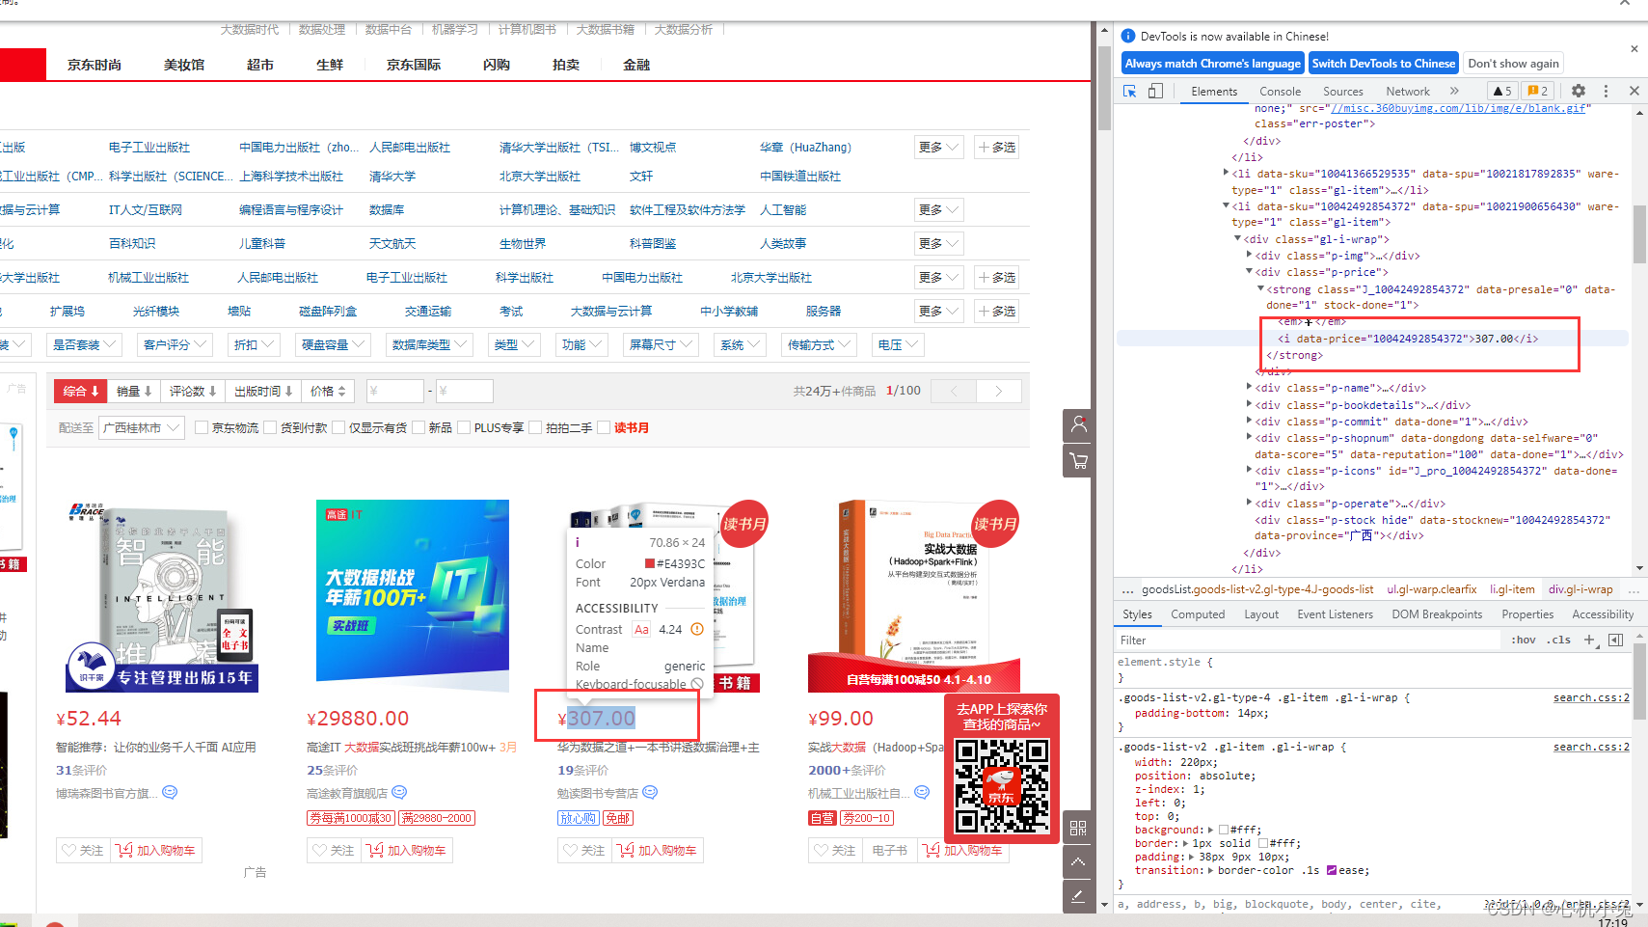Expand the 客户评分 filter dropdown
The width and height of the screenshot is (1648, 927).
click(x=176, y=344)
